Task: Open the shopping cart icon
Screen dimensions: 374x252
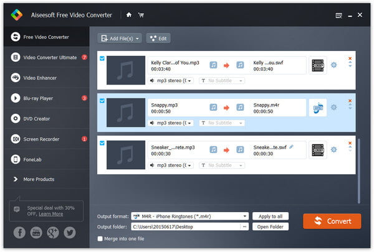Action: tap(141, 15)
